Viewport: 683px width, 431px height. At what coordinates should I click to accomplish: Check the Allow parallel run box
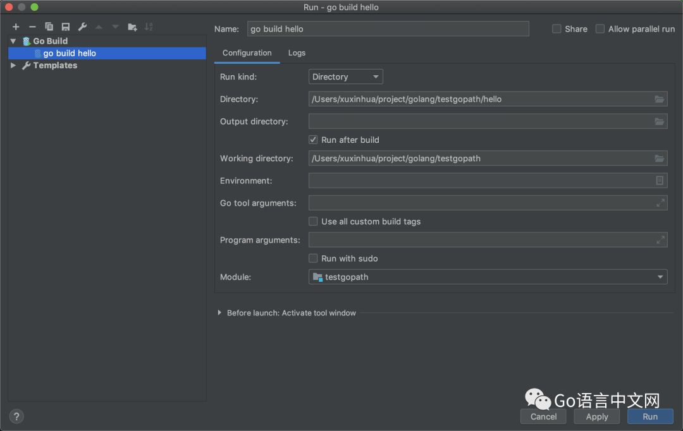600,29
